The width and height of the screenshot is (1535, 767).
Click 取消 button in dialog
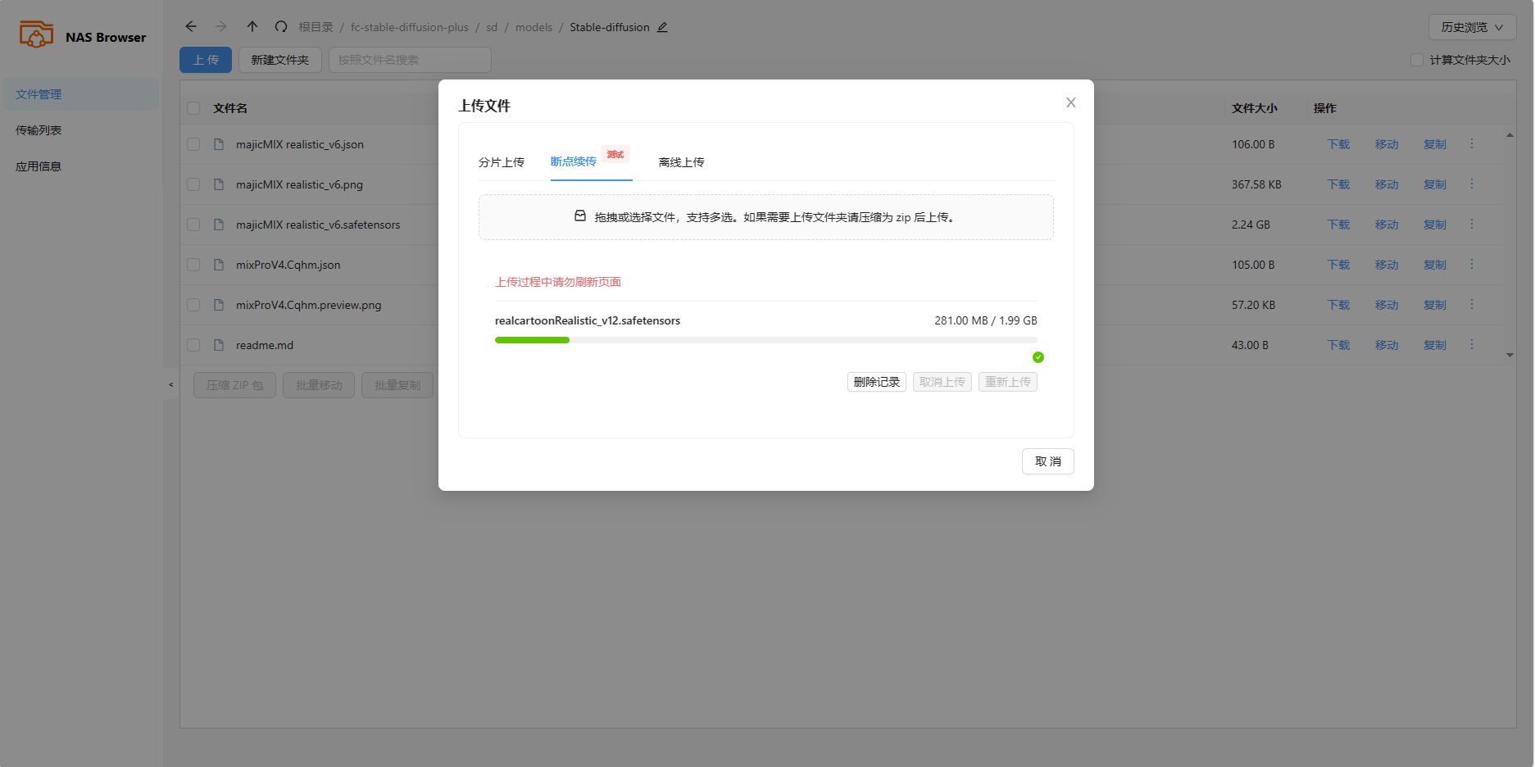[1048, 461]
